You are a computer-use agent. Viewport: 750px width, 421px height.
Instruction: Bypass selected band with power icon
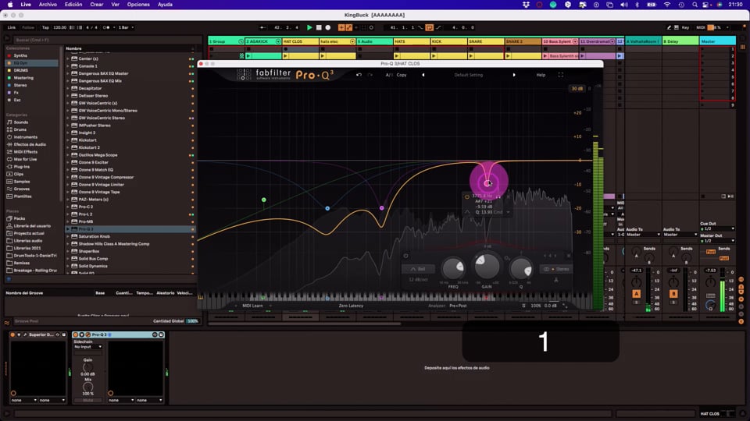pyautogui.click(x=405, y=256)
